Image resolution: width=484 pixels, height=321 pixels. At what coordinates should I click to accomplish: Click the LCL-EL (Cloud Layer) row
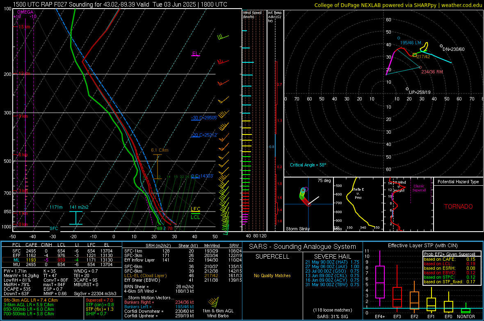182,275
